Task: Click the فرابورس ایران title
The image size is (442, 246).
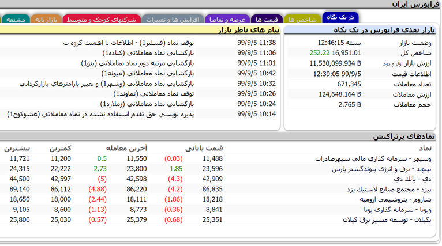Action: 416,4
